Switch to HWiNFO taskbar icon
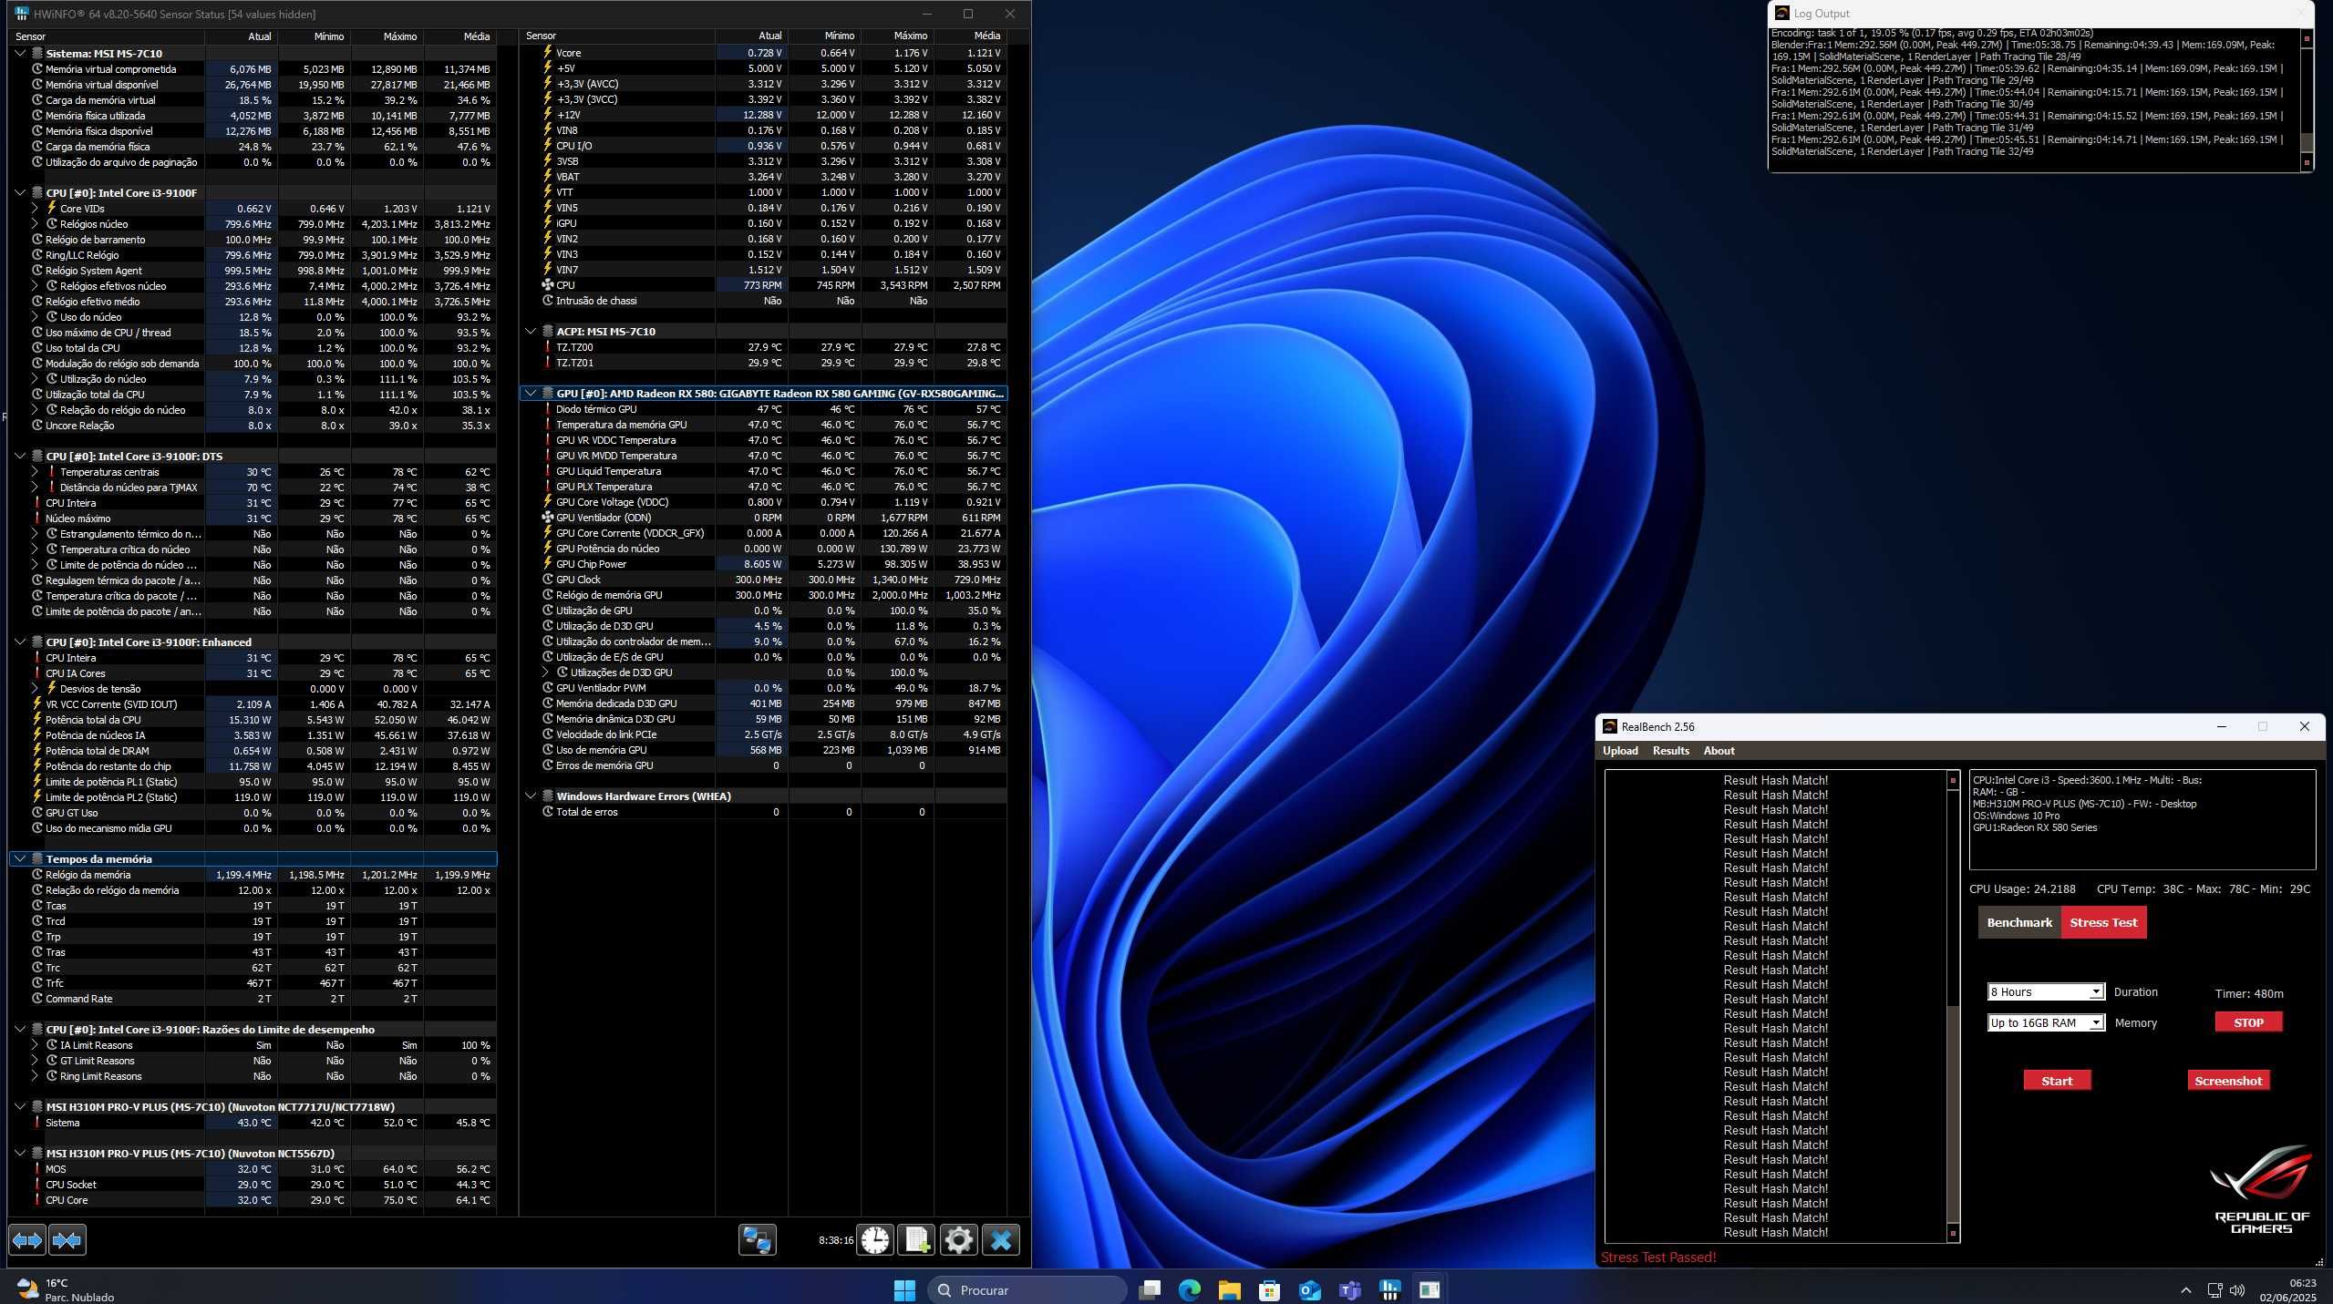 tap(1390, 1289)
